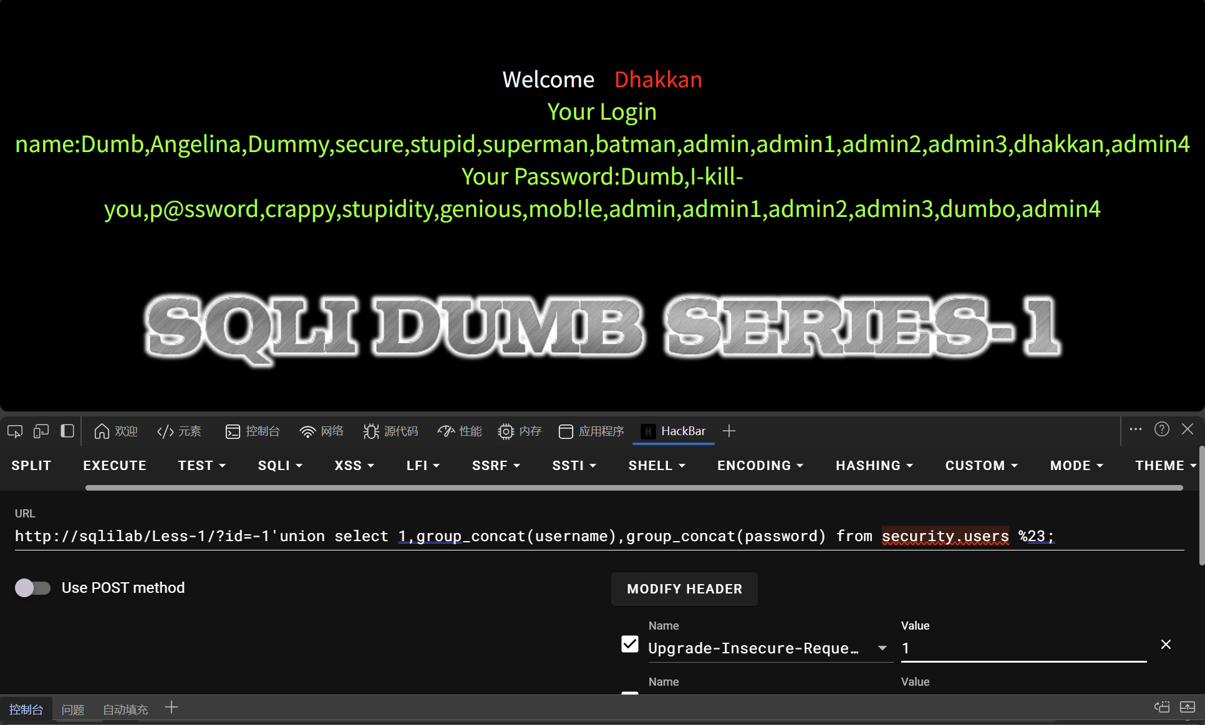
Task: Open the 应用程序 application tab
Action: (591, 431)
